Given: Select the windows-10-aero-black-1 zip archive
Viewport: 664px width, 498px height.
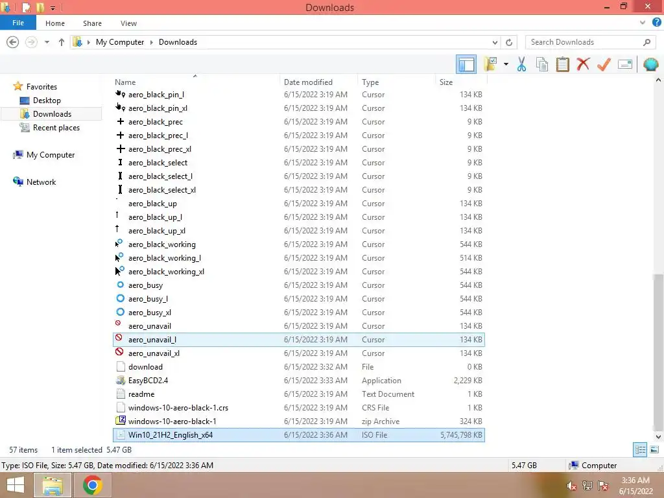Looking at the screenshot, I should (298, 421).
